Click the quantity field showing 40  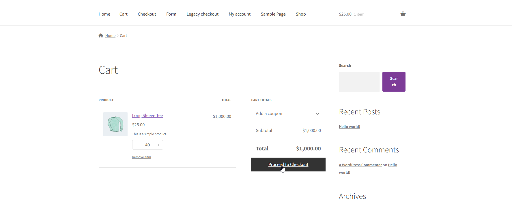[147, 145]
